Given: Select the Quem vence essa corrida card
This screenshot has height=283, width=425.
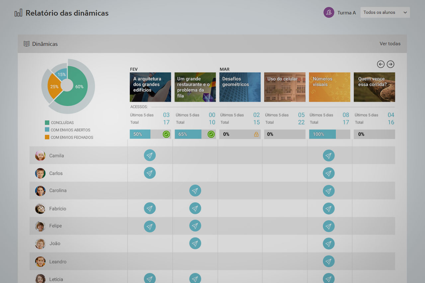Looking at the screenshot, I should (374, 87).
